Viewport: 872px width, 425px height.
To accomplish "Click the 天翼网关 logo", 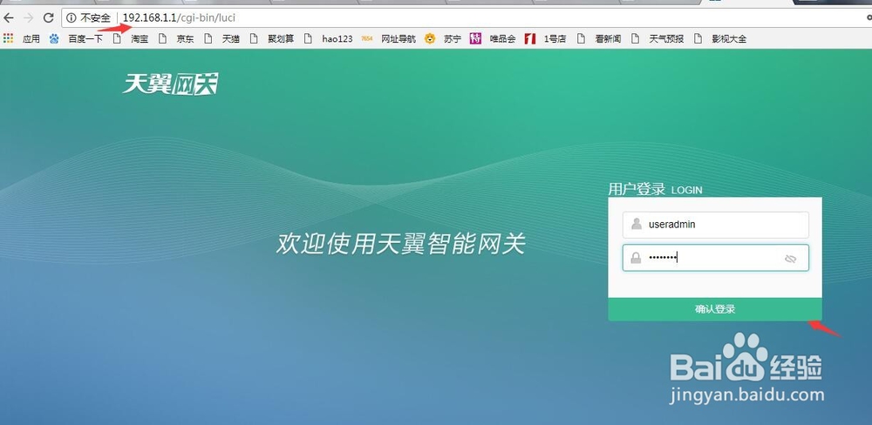I will (170, 84).
